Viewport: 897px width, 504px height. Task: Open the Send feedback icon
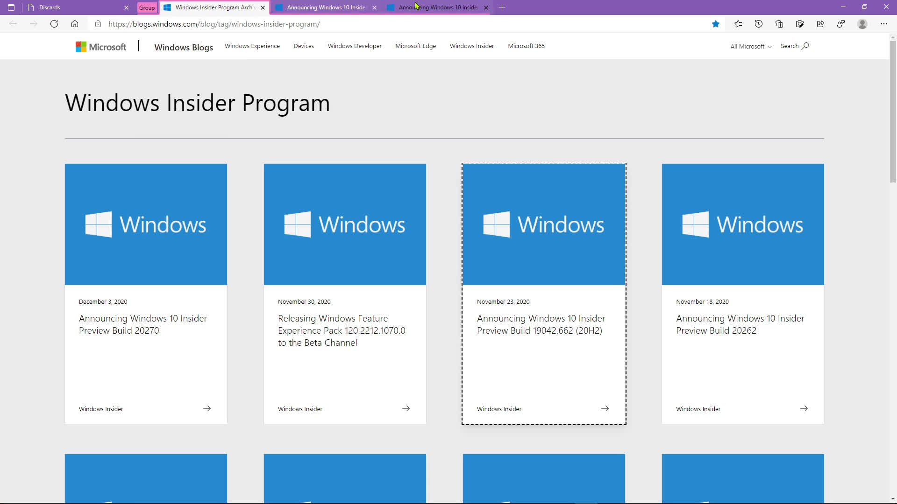[840, 24]
